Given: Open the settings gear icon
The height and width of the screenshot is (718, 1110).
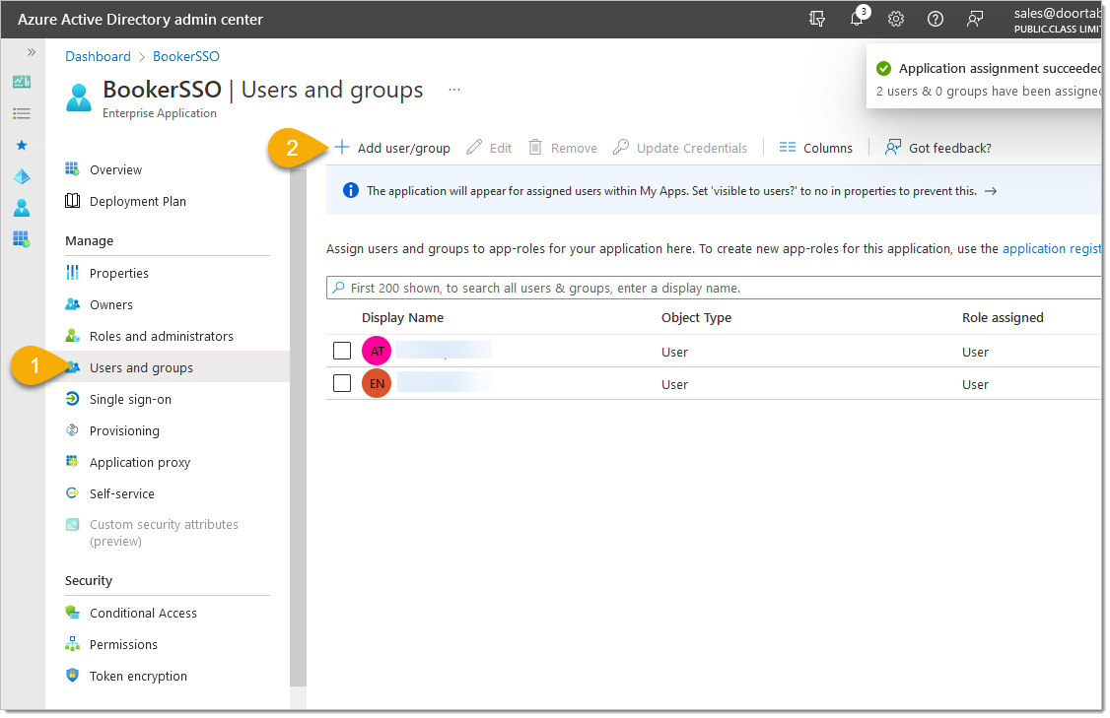Looking at the screenshot, I should point(895,19).
